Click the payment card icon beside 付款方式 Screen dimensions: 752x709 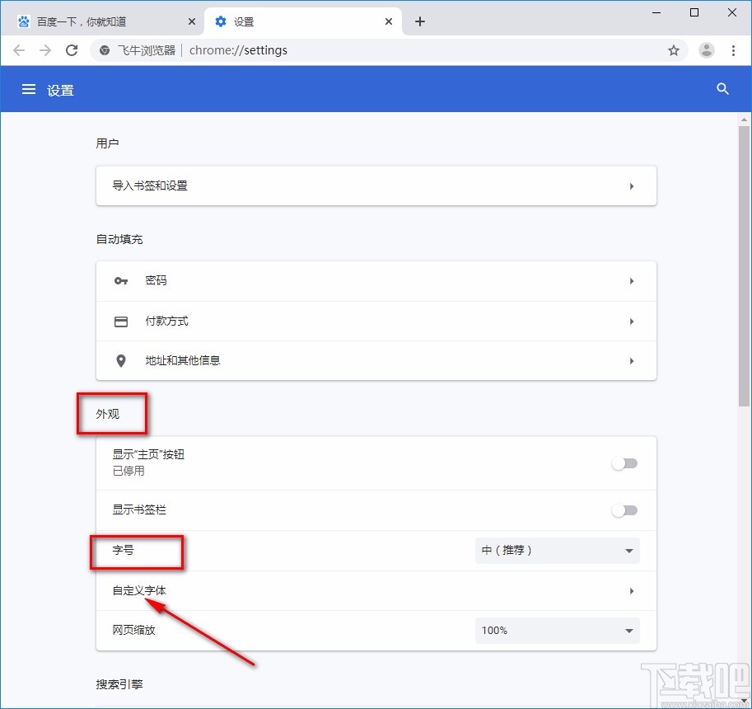pos(121,321)
